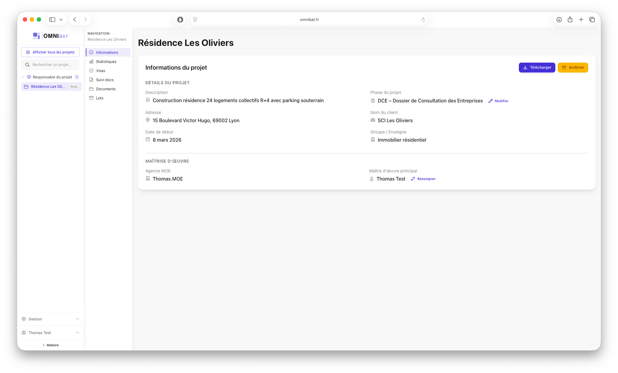Click the Safari downloads icon
The image size is (618, 373).
click(559, 20)
